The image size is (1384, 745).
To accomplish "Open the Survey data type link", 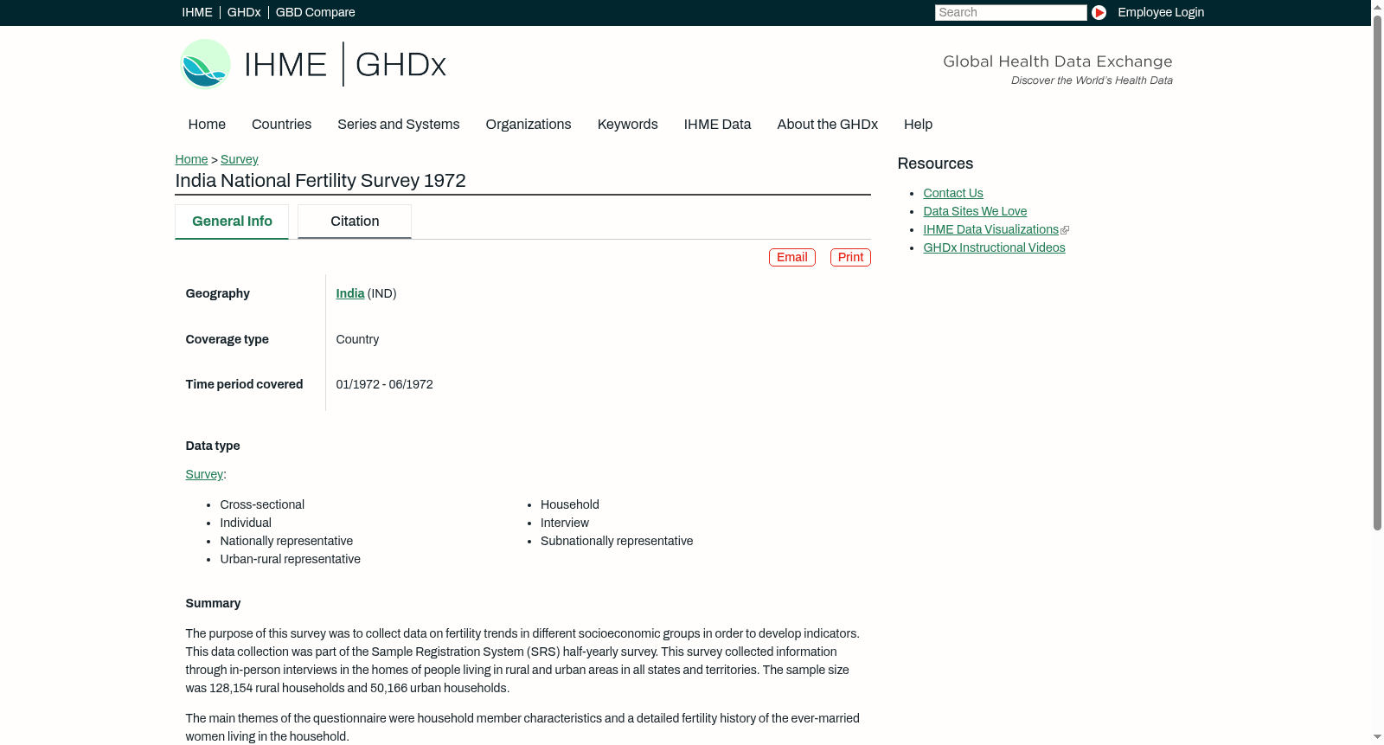I will [x=204, y=474].
